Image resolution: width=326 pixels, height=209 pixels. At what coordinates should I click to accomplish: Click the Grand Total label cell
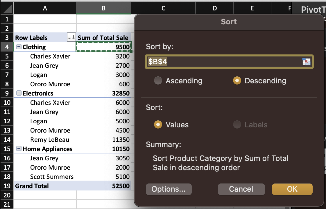coord(45,186)
